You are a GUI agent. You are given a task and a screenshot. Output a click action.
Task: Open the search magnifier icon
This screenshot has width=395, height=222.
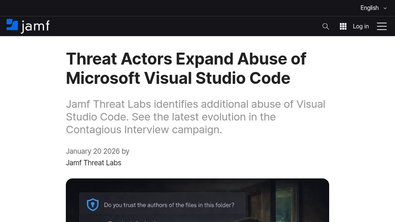click(x=325, y=26)
